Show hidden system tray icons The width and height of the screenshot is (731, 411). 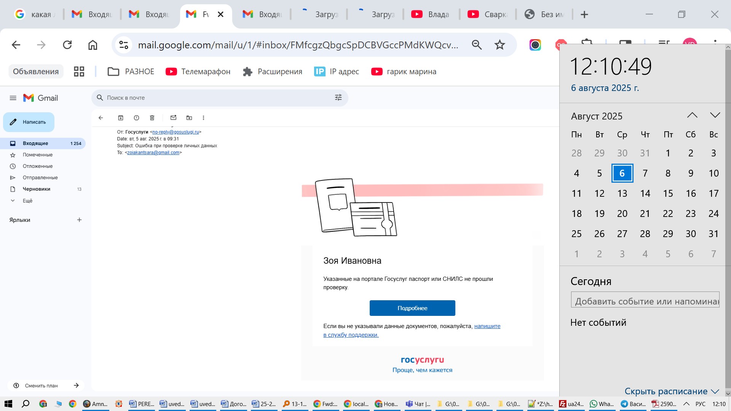[x=686, y=404]
